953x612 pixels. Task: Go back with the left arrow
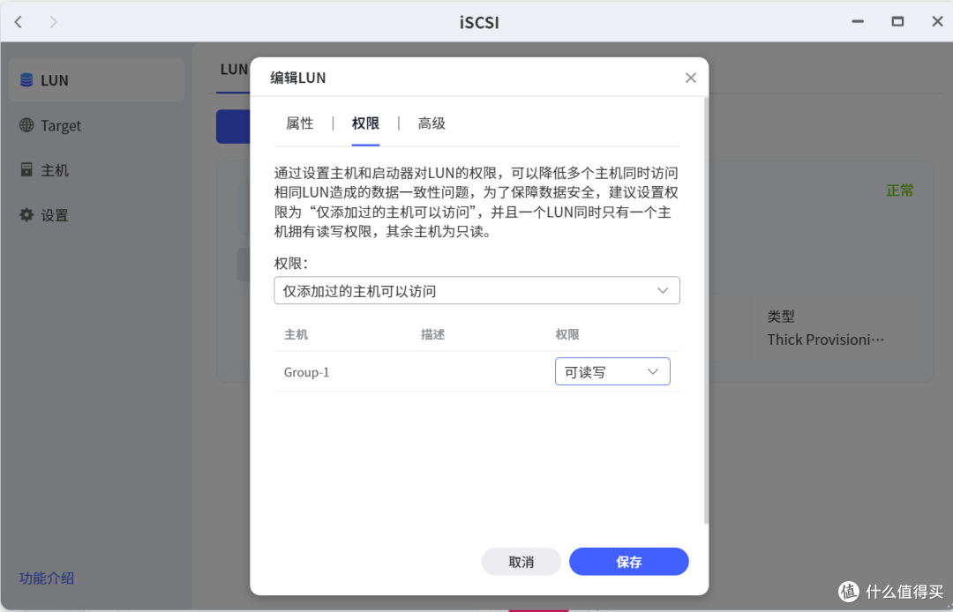click(19, 22)
